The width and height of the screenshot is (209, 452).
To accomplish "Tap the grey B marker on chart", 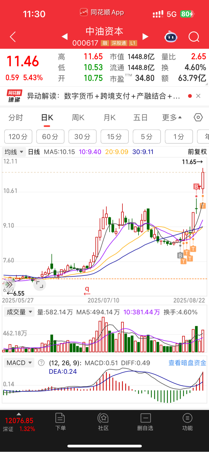I will pos(180,255).
